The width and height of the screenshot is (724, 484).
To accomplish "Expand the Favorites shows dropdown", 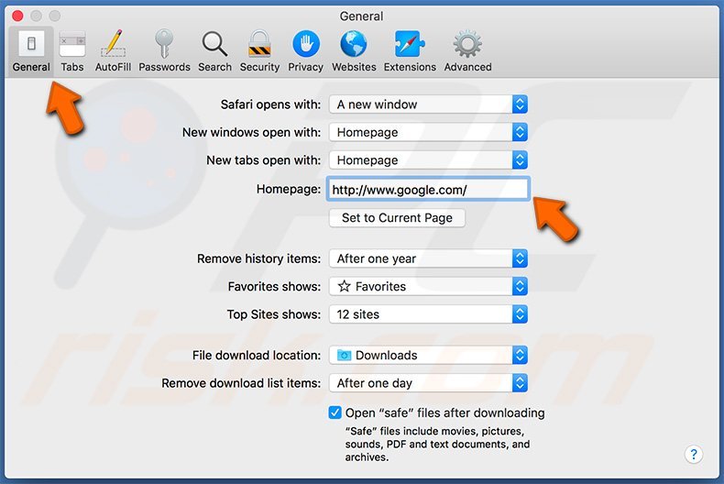I will click(x=428, y=286).
